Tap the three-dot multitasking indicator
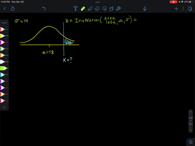Image resolution: width=195 pixels, height=146 pixels. 97,2
